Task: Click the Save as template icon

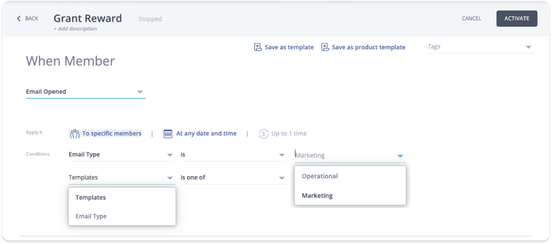Action: pyautogui.click(x=258, y=47)
